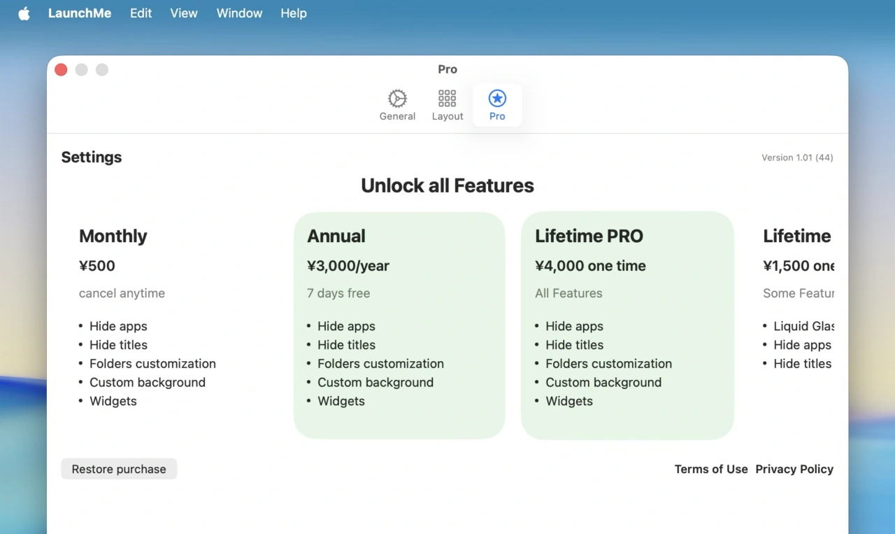Select the Annual subscription card

399,322
